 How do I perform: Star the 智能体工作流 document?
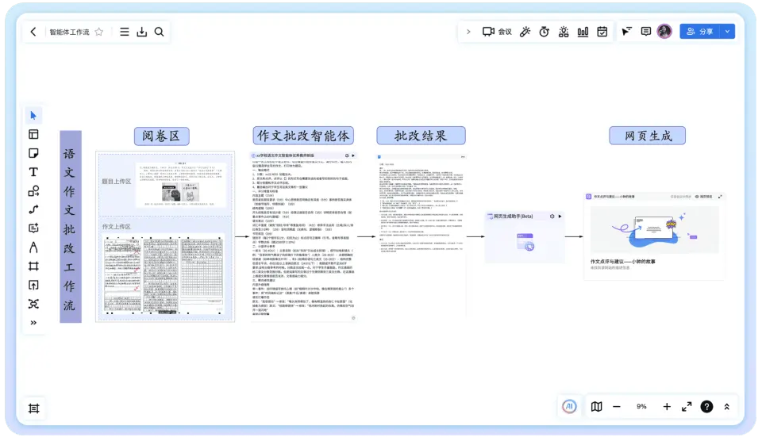[99, 32]
